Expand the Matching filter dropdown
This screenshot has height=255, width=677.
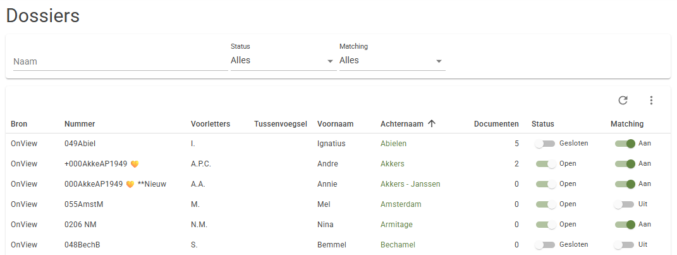(392, 61)
